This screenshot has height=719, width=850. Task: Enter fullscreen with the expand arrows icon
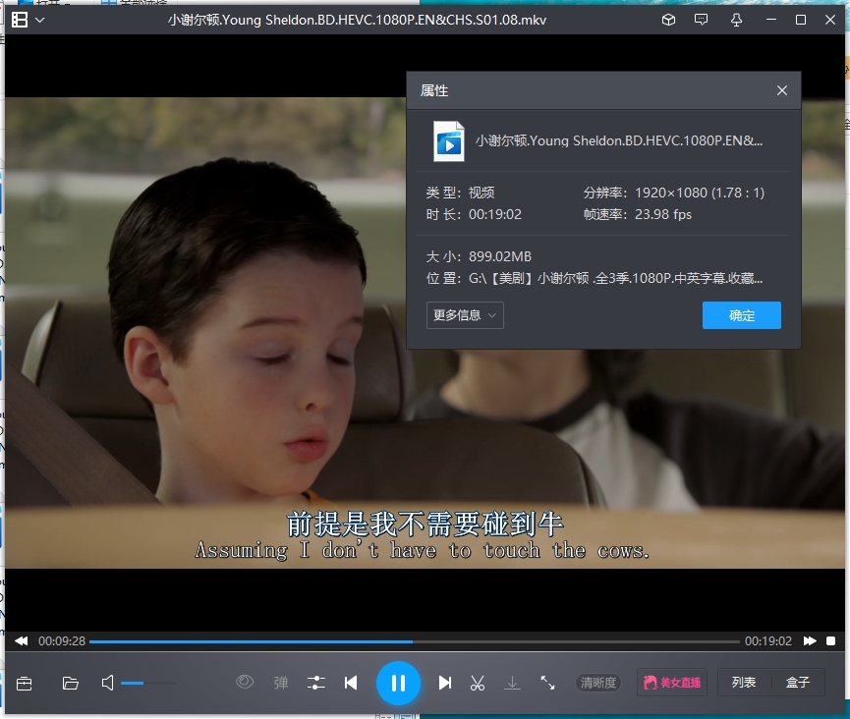point(547,683)
